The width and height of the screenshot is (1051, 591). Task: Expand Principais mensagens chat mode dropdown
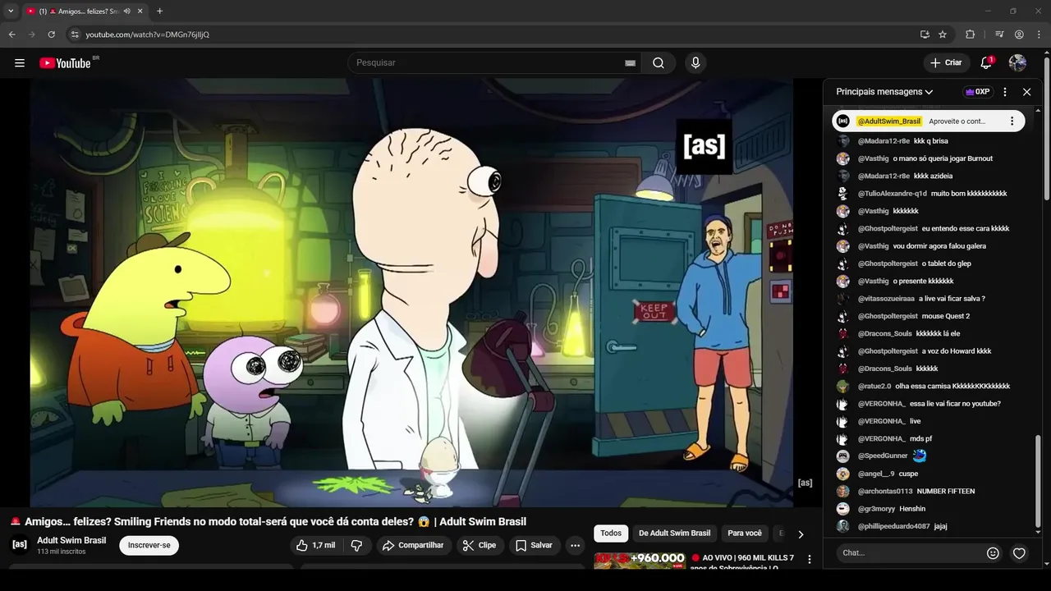click(884, 92)
